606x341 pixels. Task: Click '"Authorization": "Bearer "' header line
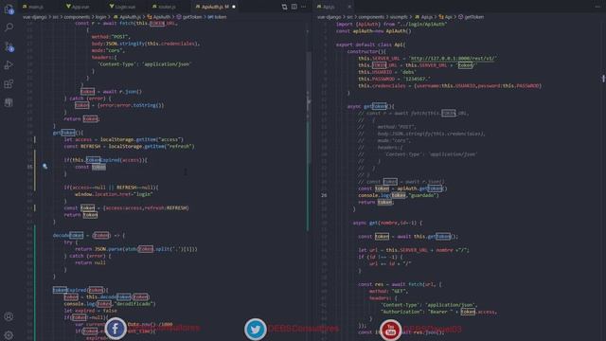tap(438, 312)
